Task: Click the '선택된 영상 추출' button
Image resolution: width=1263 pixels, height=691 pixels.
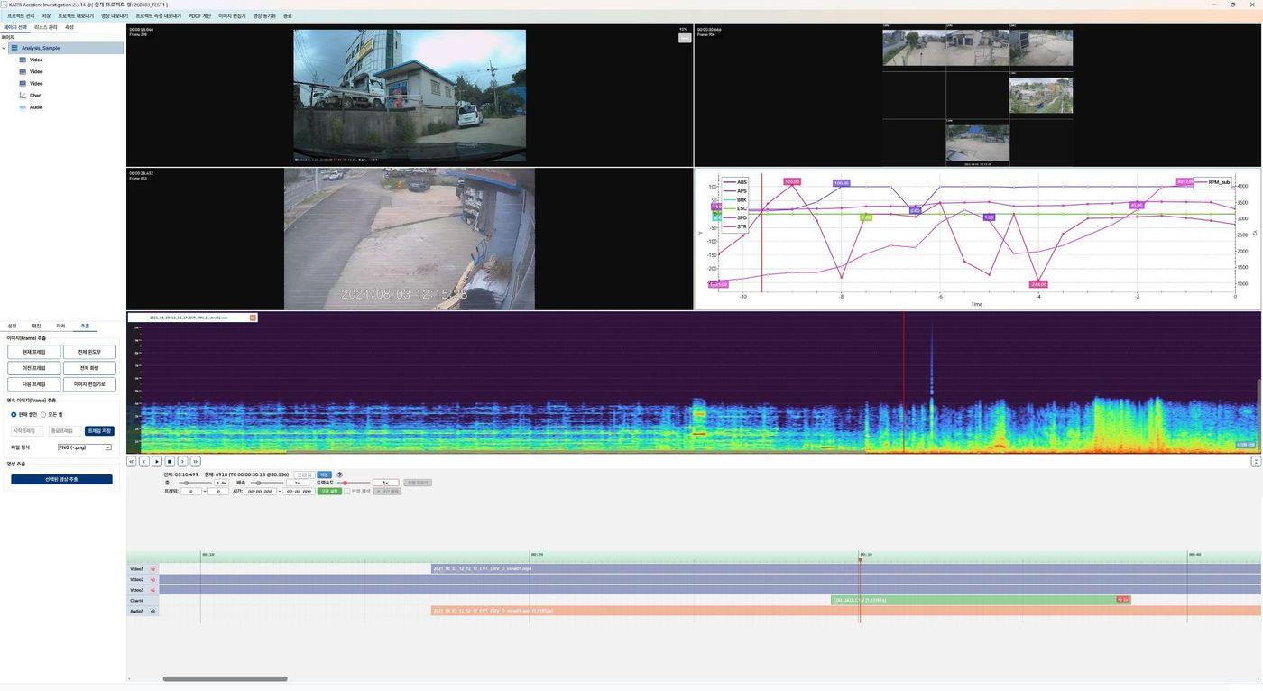Action: tap(61, 479)
